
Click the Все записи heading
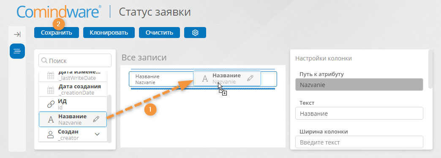point(144,57)
